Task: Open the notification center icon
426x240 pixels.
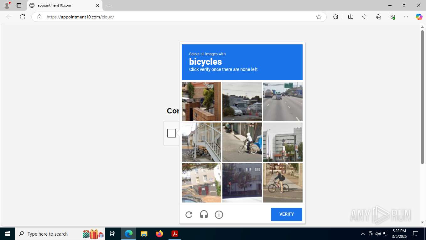Action: pos(416,234)
